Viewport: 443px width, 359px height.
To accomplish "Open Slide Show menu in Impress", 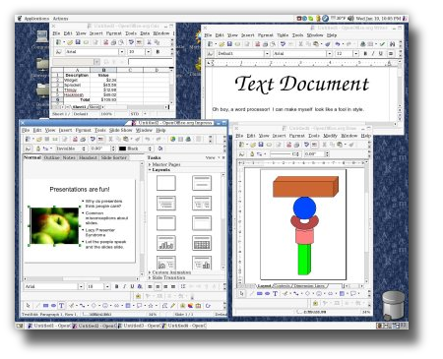I will 120,130.
